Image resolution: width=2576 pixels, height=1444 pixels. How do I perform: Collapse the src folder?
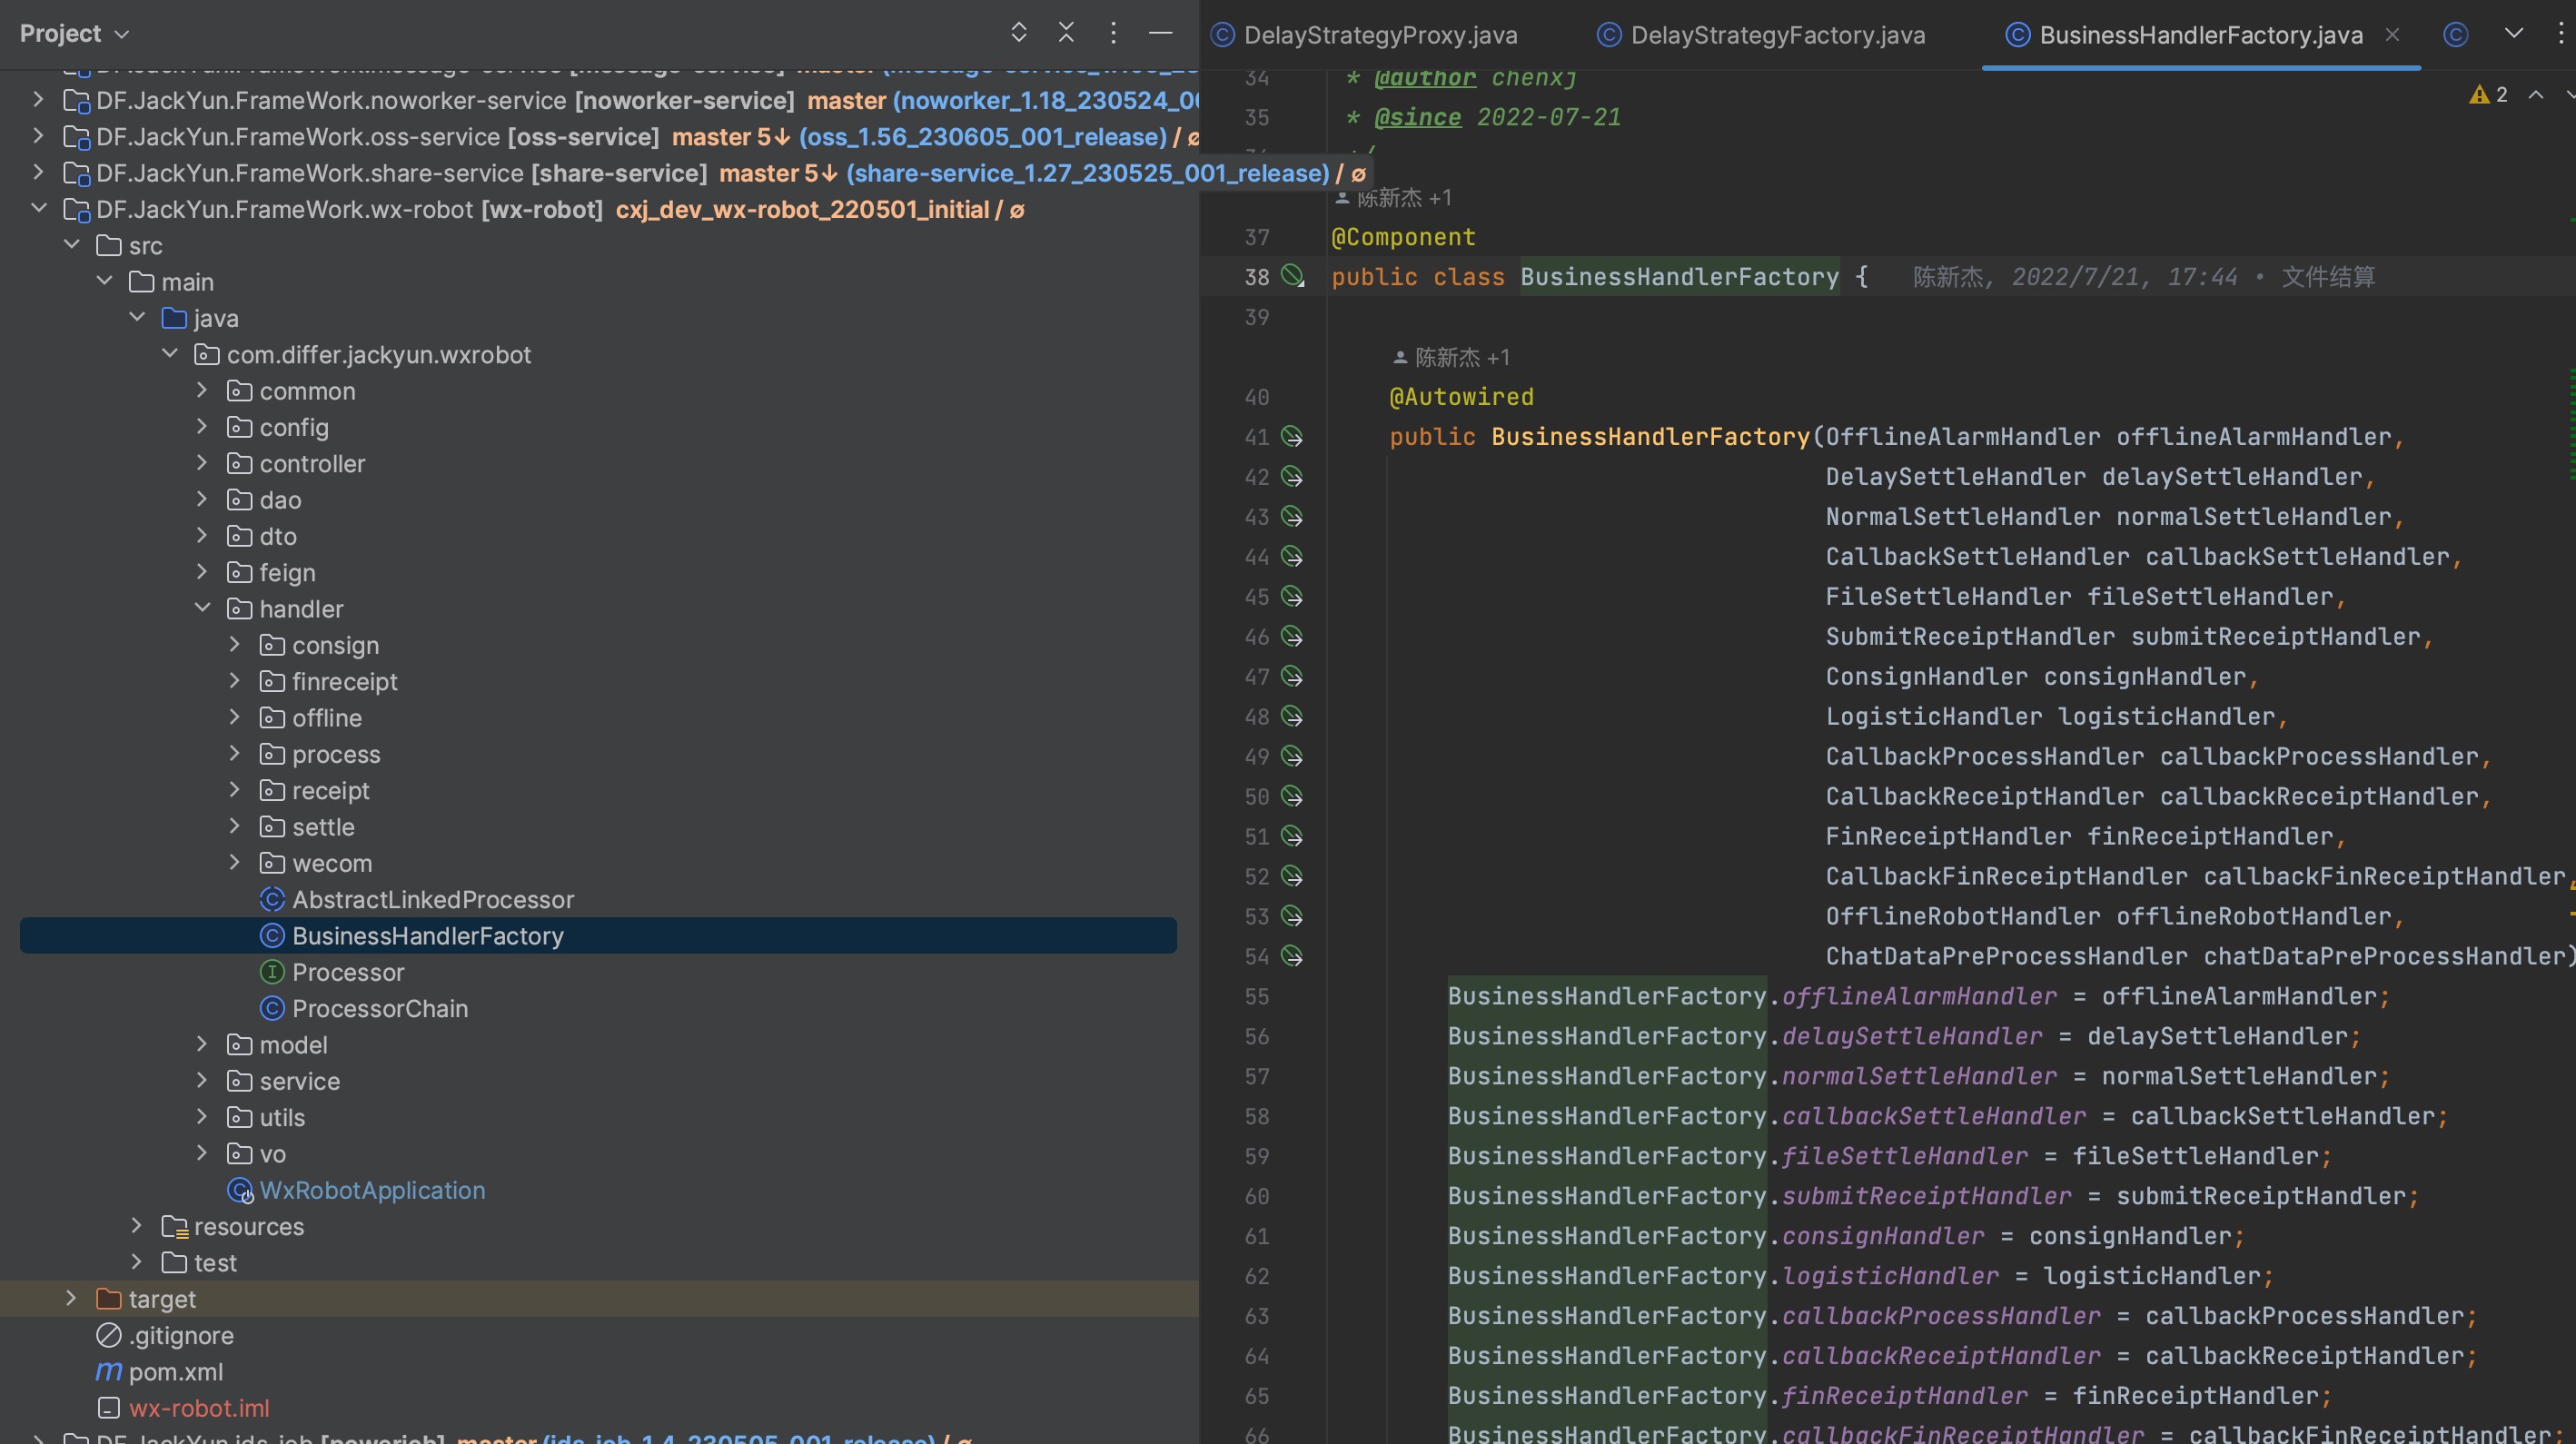pos(71,245)
